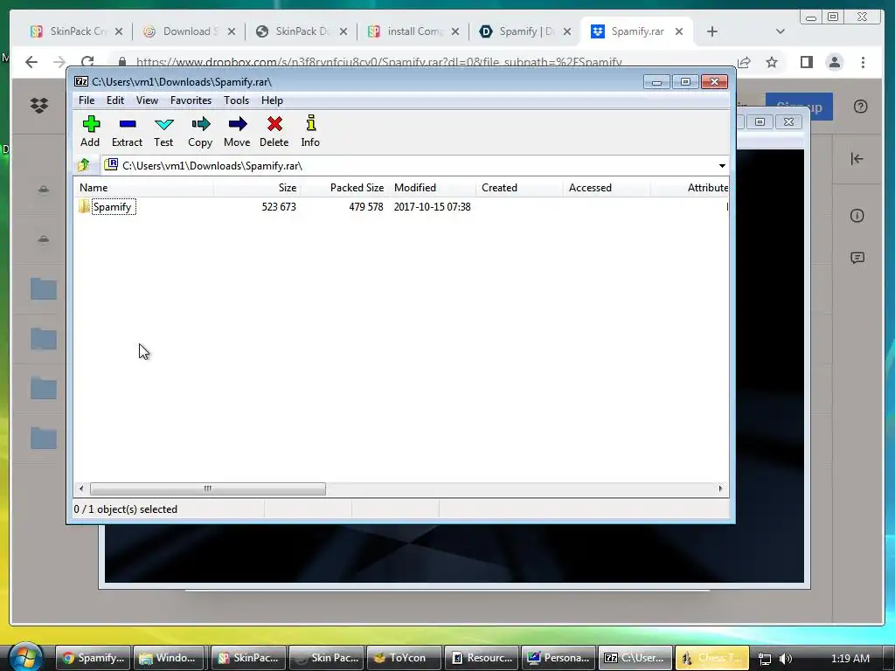Sort by Name column header
Screen dimensions: 895x671
(x=143, y=188)
